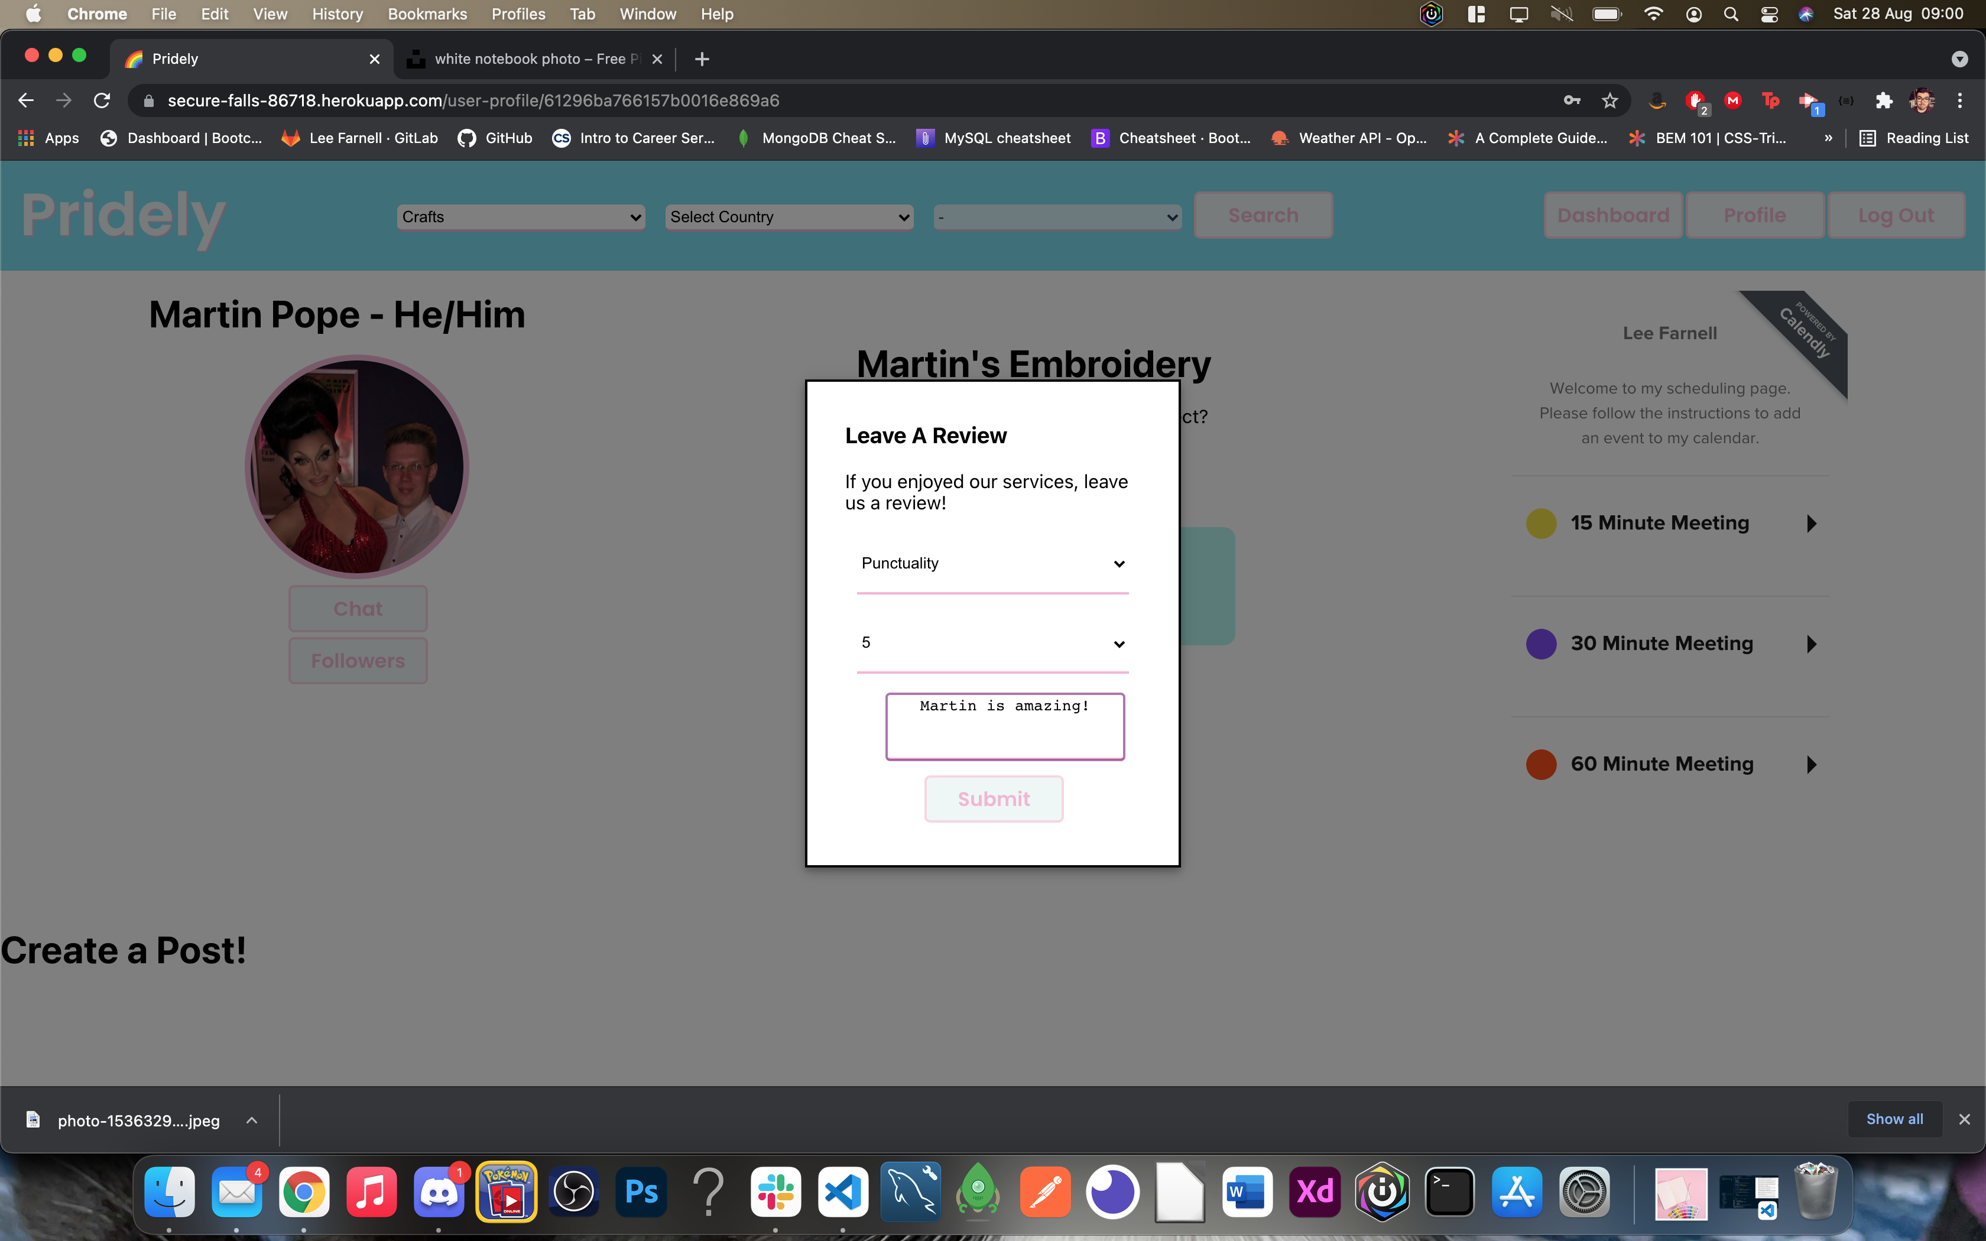Image resolution: width=1986 pixels, height=1241 pixels.
Task: Launch Photoshop from the dock
Action: click(641, 1192)
